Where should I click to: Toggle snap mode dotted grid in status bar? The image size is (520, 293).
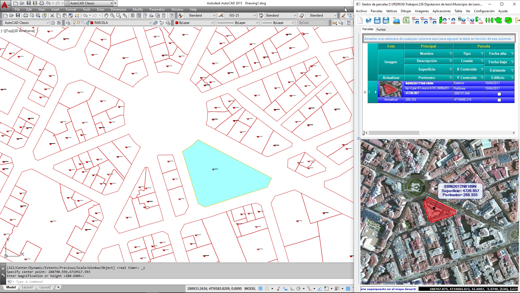click(267, 289)
